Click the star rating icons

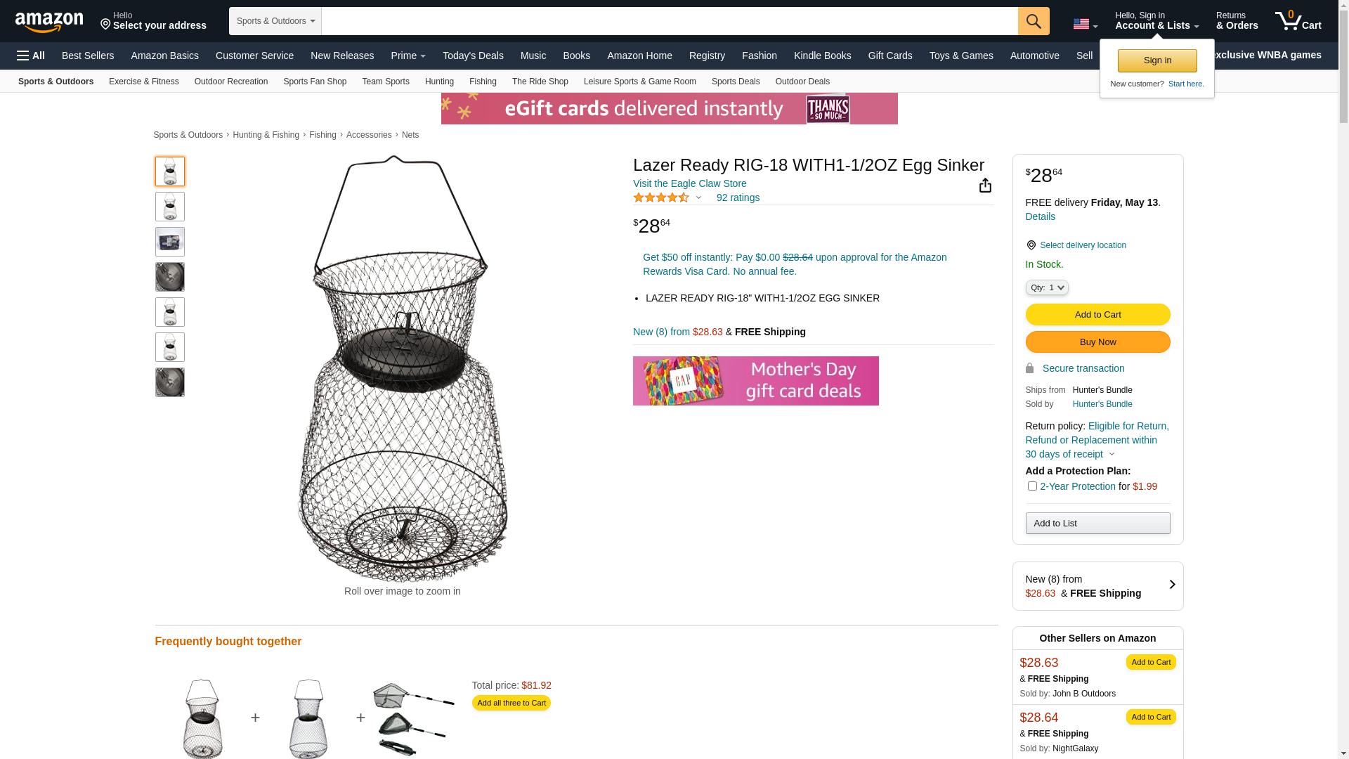[x=661, y=198]
